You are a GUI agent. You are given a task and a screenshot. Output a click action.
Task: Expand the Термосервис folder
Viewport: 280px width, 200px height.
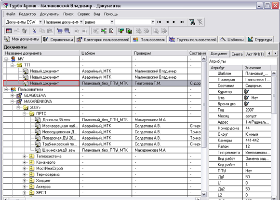(x=25, y=174)
